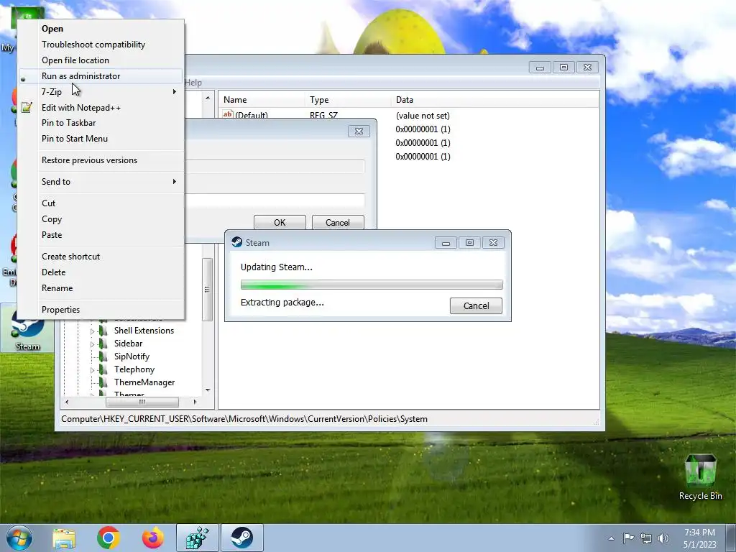Select the Sidebar registry key

128,344
